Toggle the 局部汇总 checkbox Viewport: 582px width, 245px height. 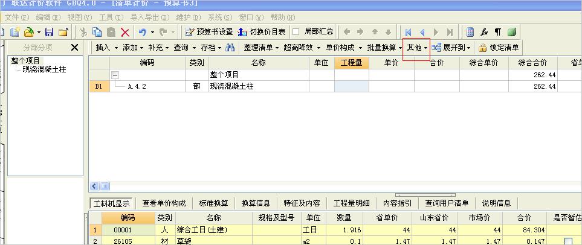pyautogui.click(x=296, y=31)
